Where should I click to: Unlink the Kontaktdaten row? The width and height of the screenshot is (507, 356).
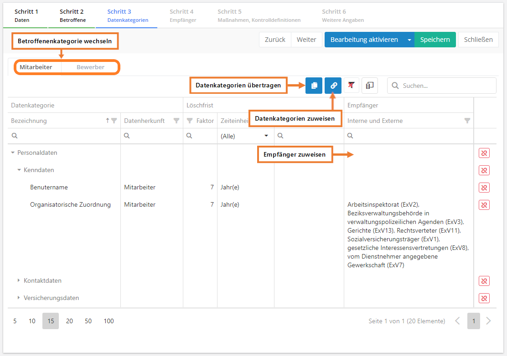pyautogui.click(x=484, y=281)
